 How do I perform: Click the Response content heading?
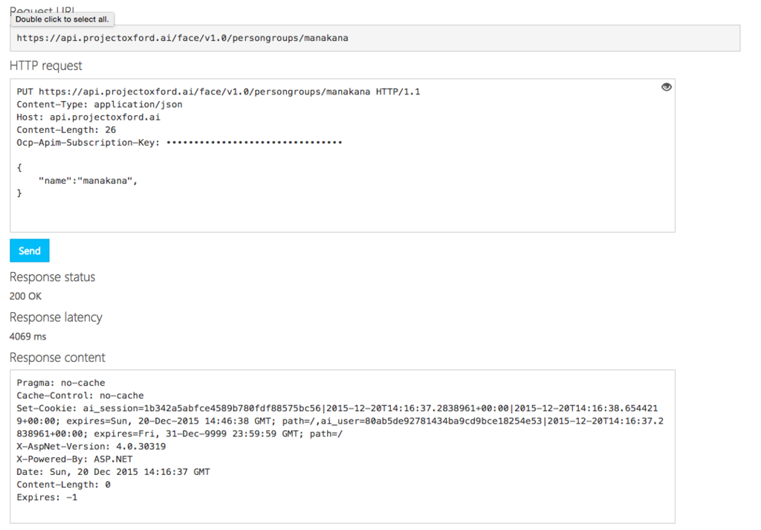point(57,358)
